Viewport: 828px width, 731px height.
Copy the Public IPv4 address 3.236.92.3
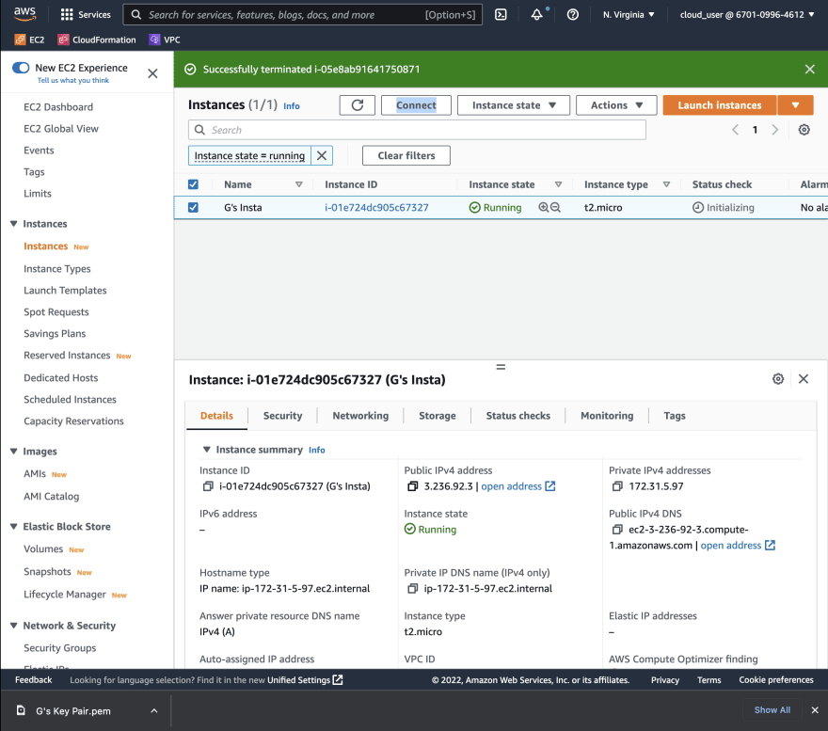[413, 486]
